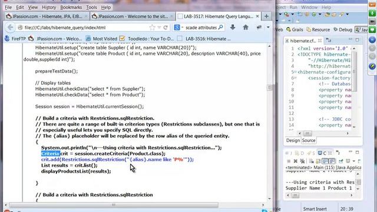Reload the page in Firefox
The height and width of the screenshot is (212, 377).
(x=166, y=28)
